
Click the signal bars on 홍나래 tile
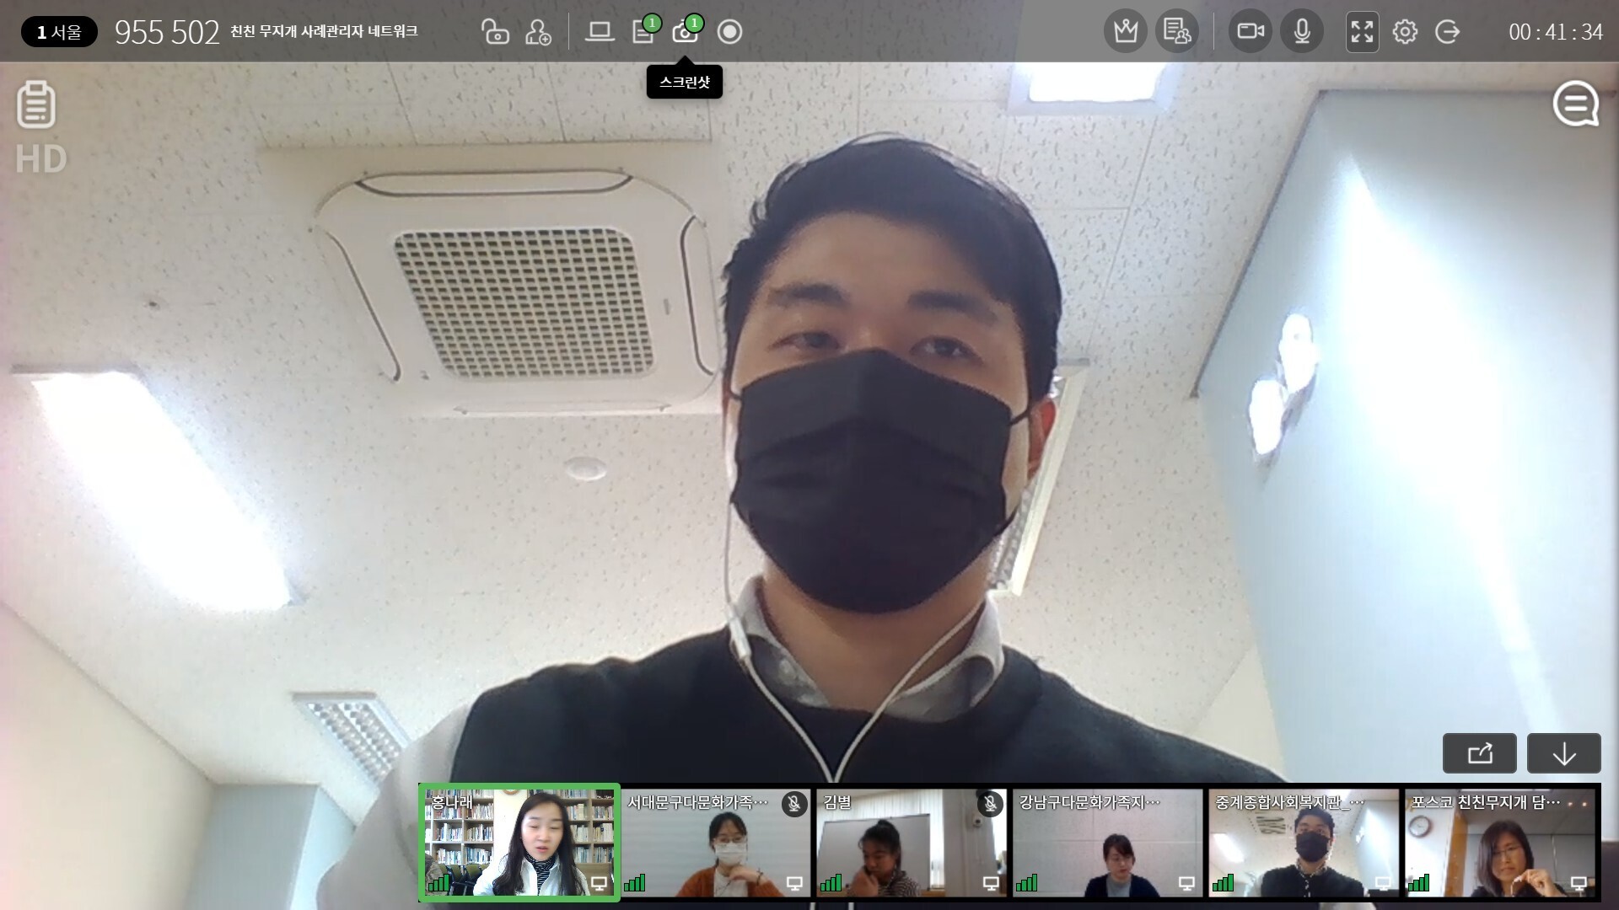(x=438, y=882)
